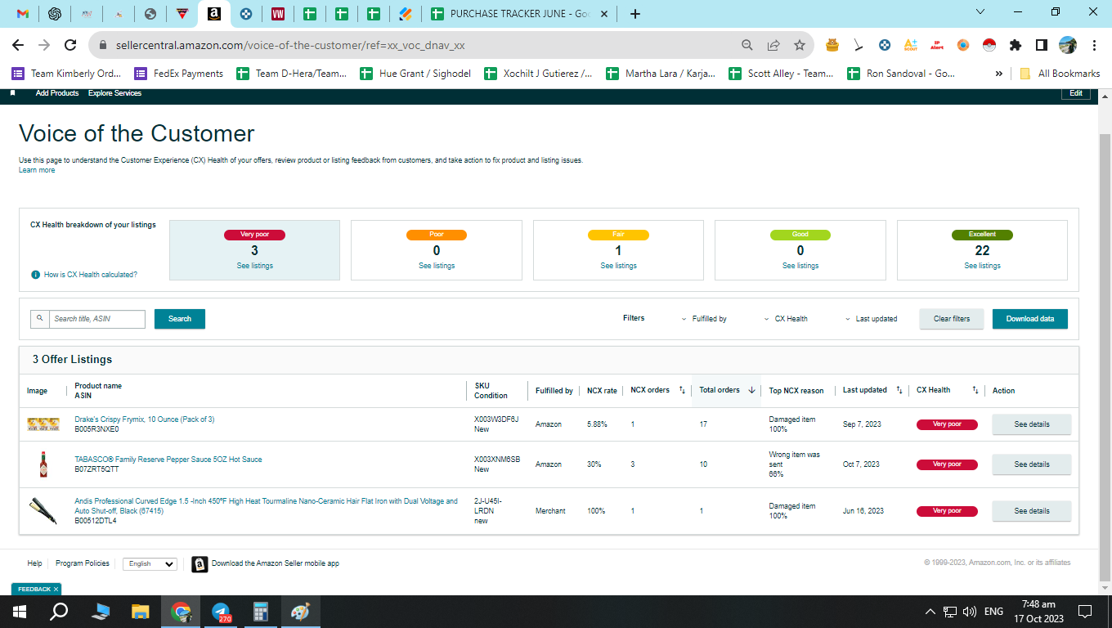Sort by Total orders column arrow
1112x628 pixels.
coord(751,390)
